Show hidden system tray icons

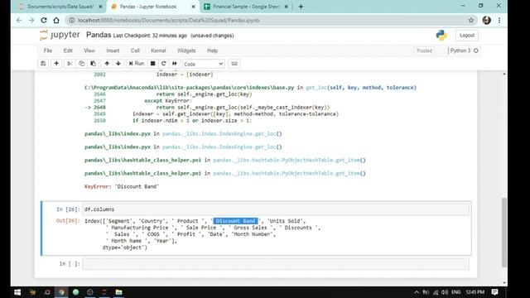pyautogui.click(x=417, y=292)
